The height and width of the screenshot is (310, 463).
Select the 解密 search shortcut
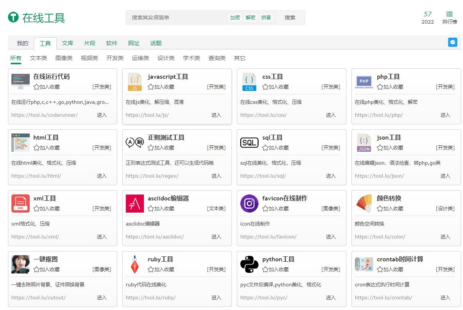[x=251, y=17]
